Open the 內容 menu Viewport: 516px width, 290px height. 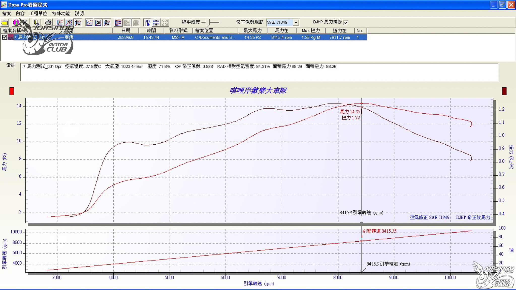tap(20, 13)
